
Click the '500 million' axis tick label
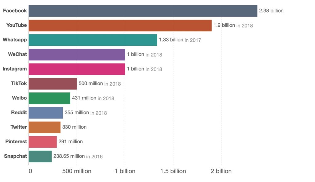(77, 171)
